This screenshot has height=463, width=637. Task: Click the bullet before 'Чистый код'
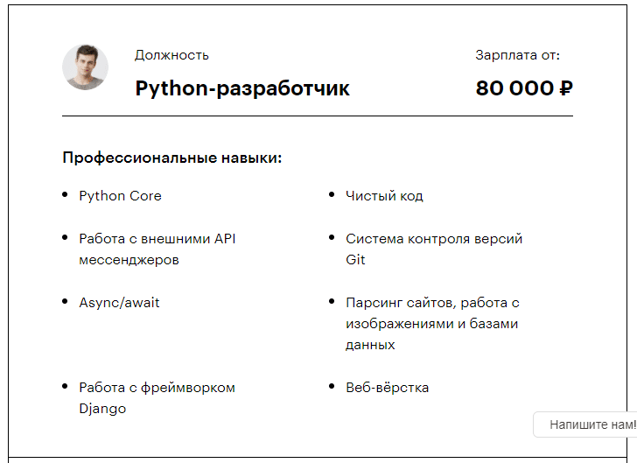click(x=332, y=194)
